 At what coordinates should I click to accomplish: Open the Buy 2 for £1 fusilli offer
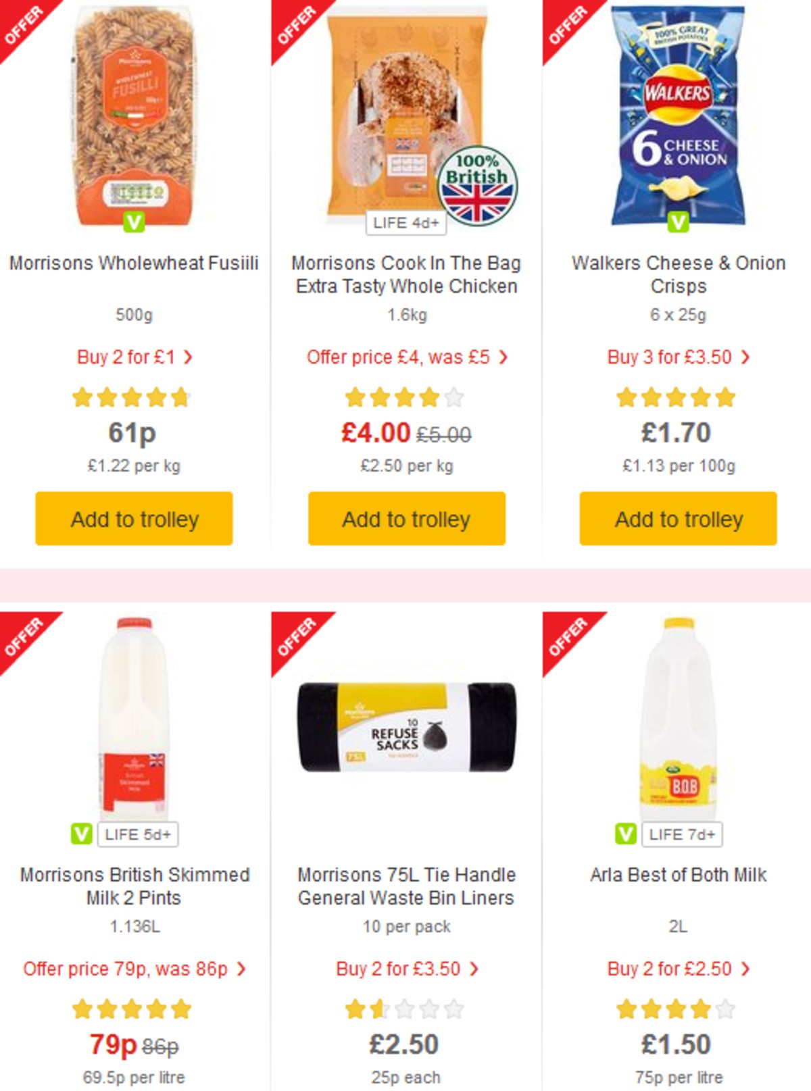(x=133, y=357)
